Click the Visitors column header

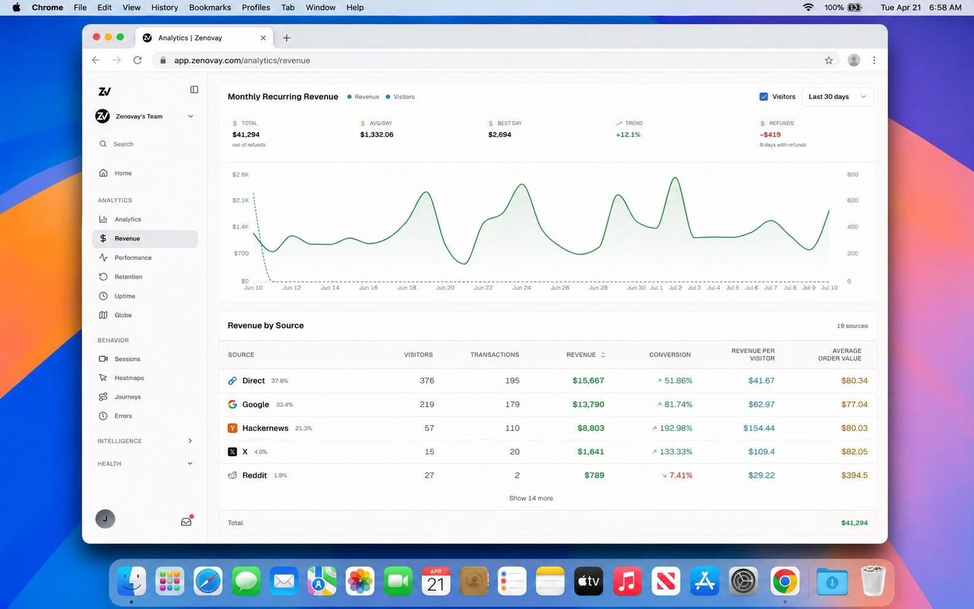click(x=418, y=355)
